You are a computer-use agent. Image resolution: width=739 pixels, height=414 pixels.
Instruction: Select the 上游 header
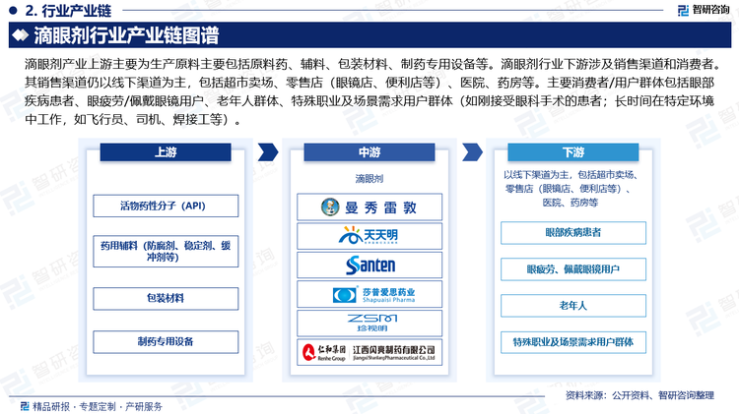coord(166,152)
